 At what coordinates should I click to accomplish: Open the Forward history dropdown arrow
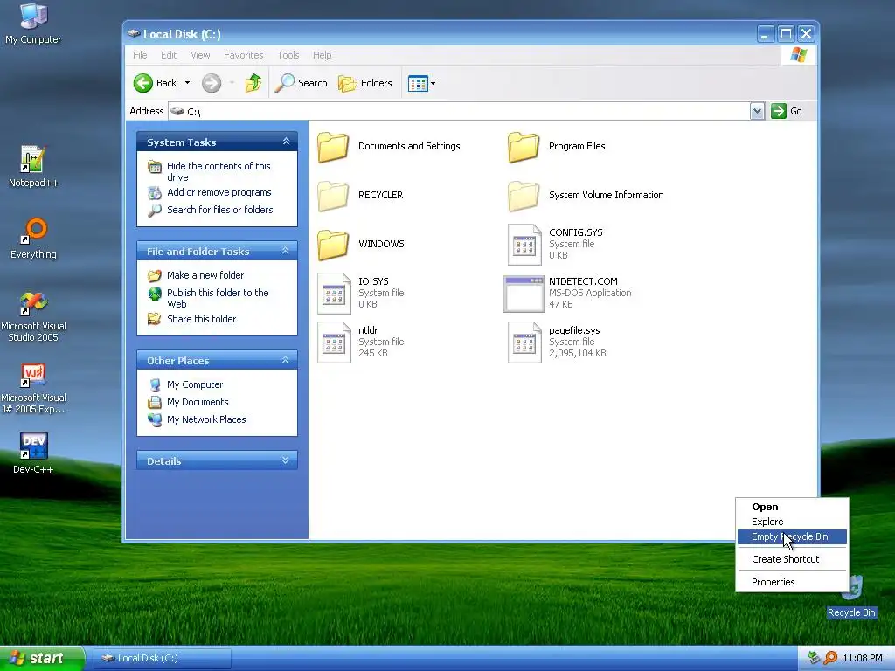click(232, 83)
